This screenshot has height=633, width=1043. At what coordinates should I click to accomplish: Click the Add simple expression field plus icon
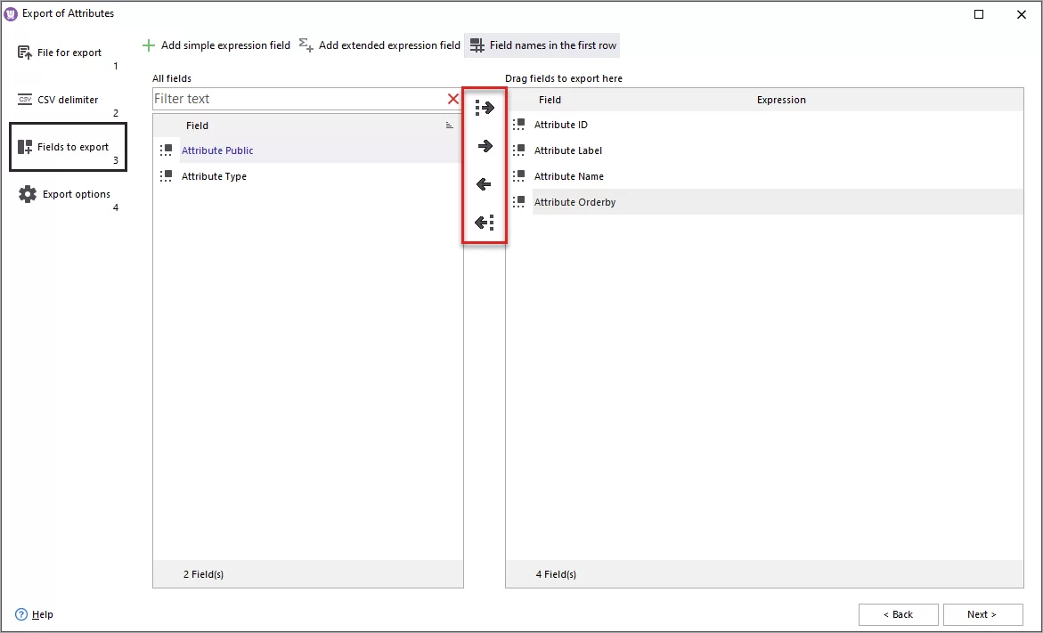tap(148, 45)
